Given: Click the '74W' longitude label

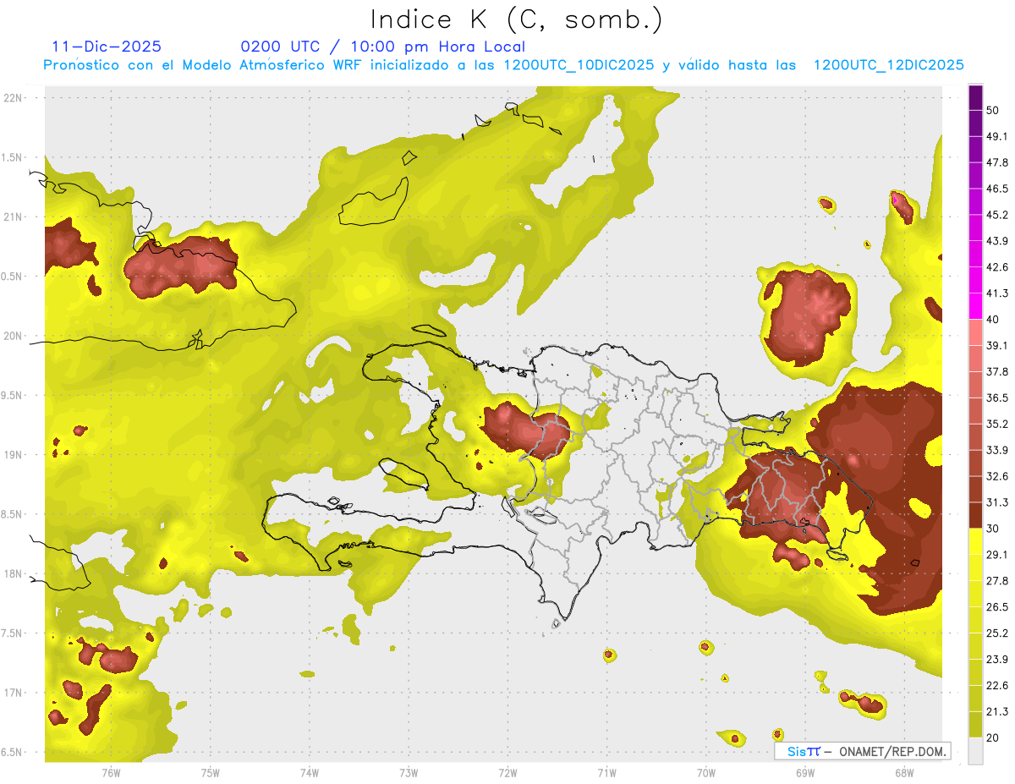Looking at the screenshot, I should [x=309, y=772].
